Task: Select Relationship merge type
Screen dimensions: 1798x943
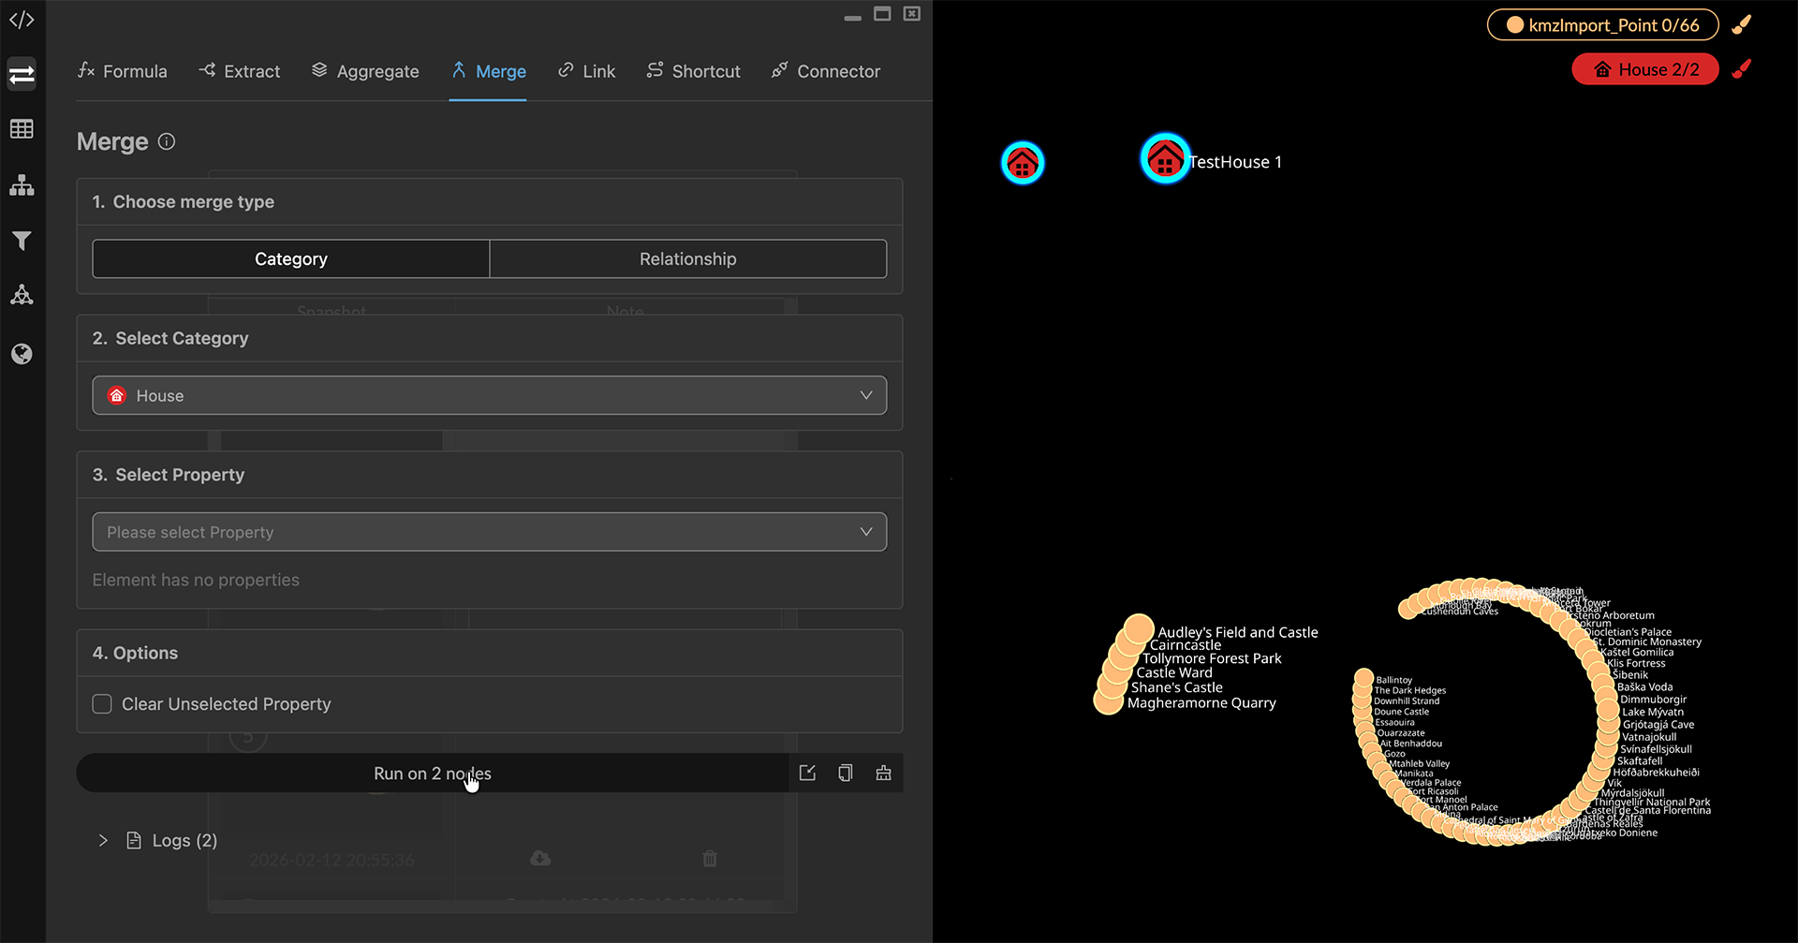Action: tap(687, 259)
